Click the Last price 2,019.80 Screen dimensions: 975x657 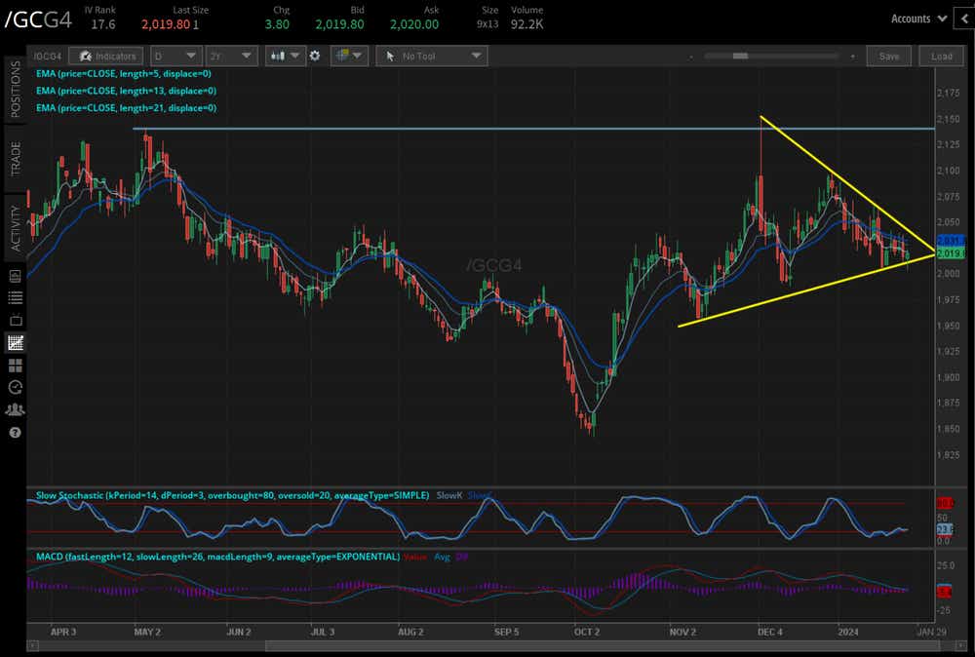click(166, 24)
